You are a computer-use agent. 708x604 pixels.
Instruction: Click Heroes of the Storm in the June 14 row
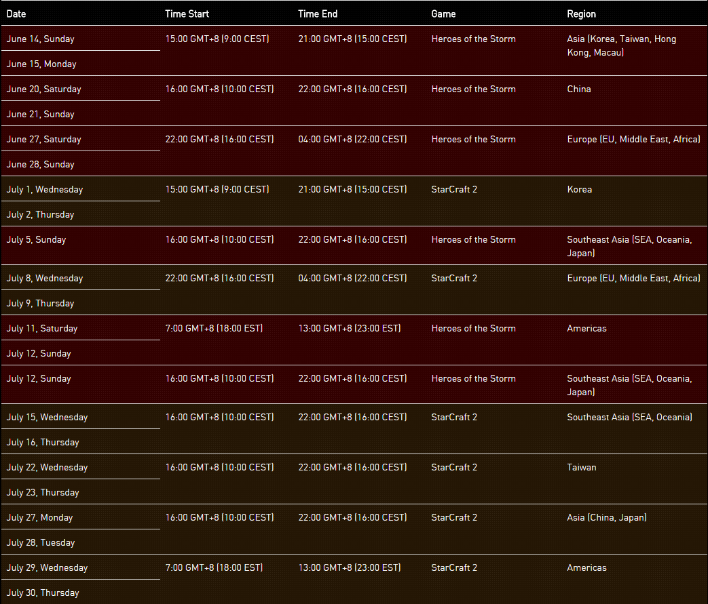pos(473,39)
